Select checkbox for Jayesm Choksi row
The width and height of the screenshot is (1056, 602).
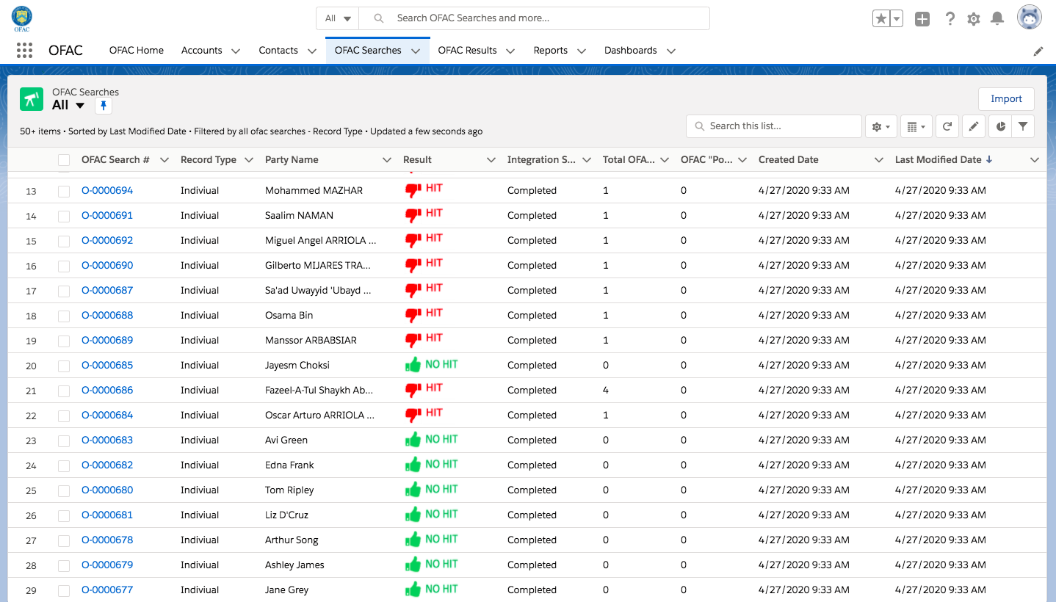pos(64,366)
